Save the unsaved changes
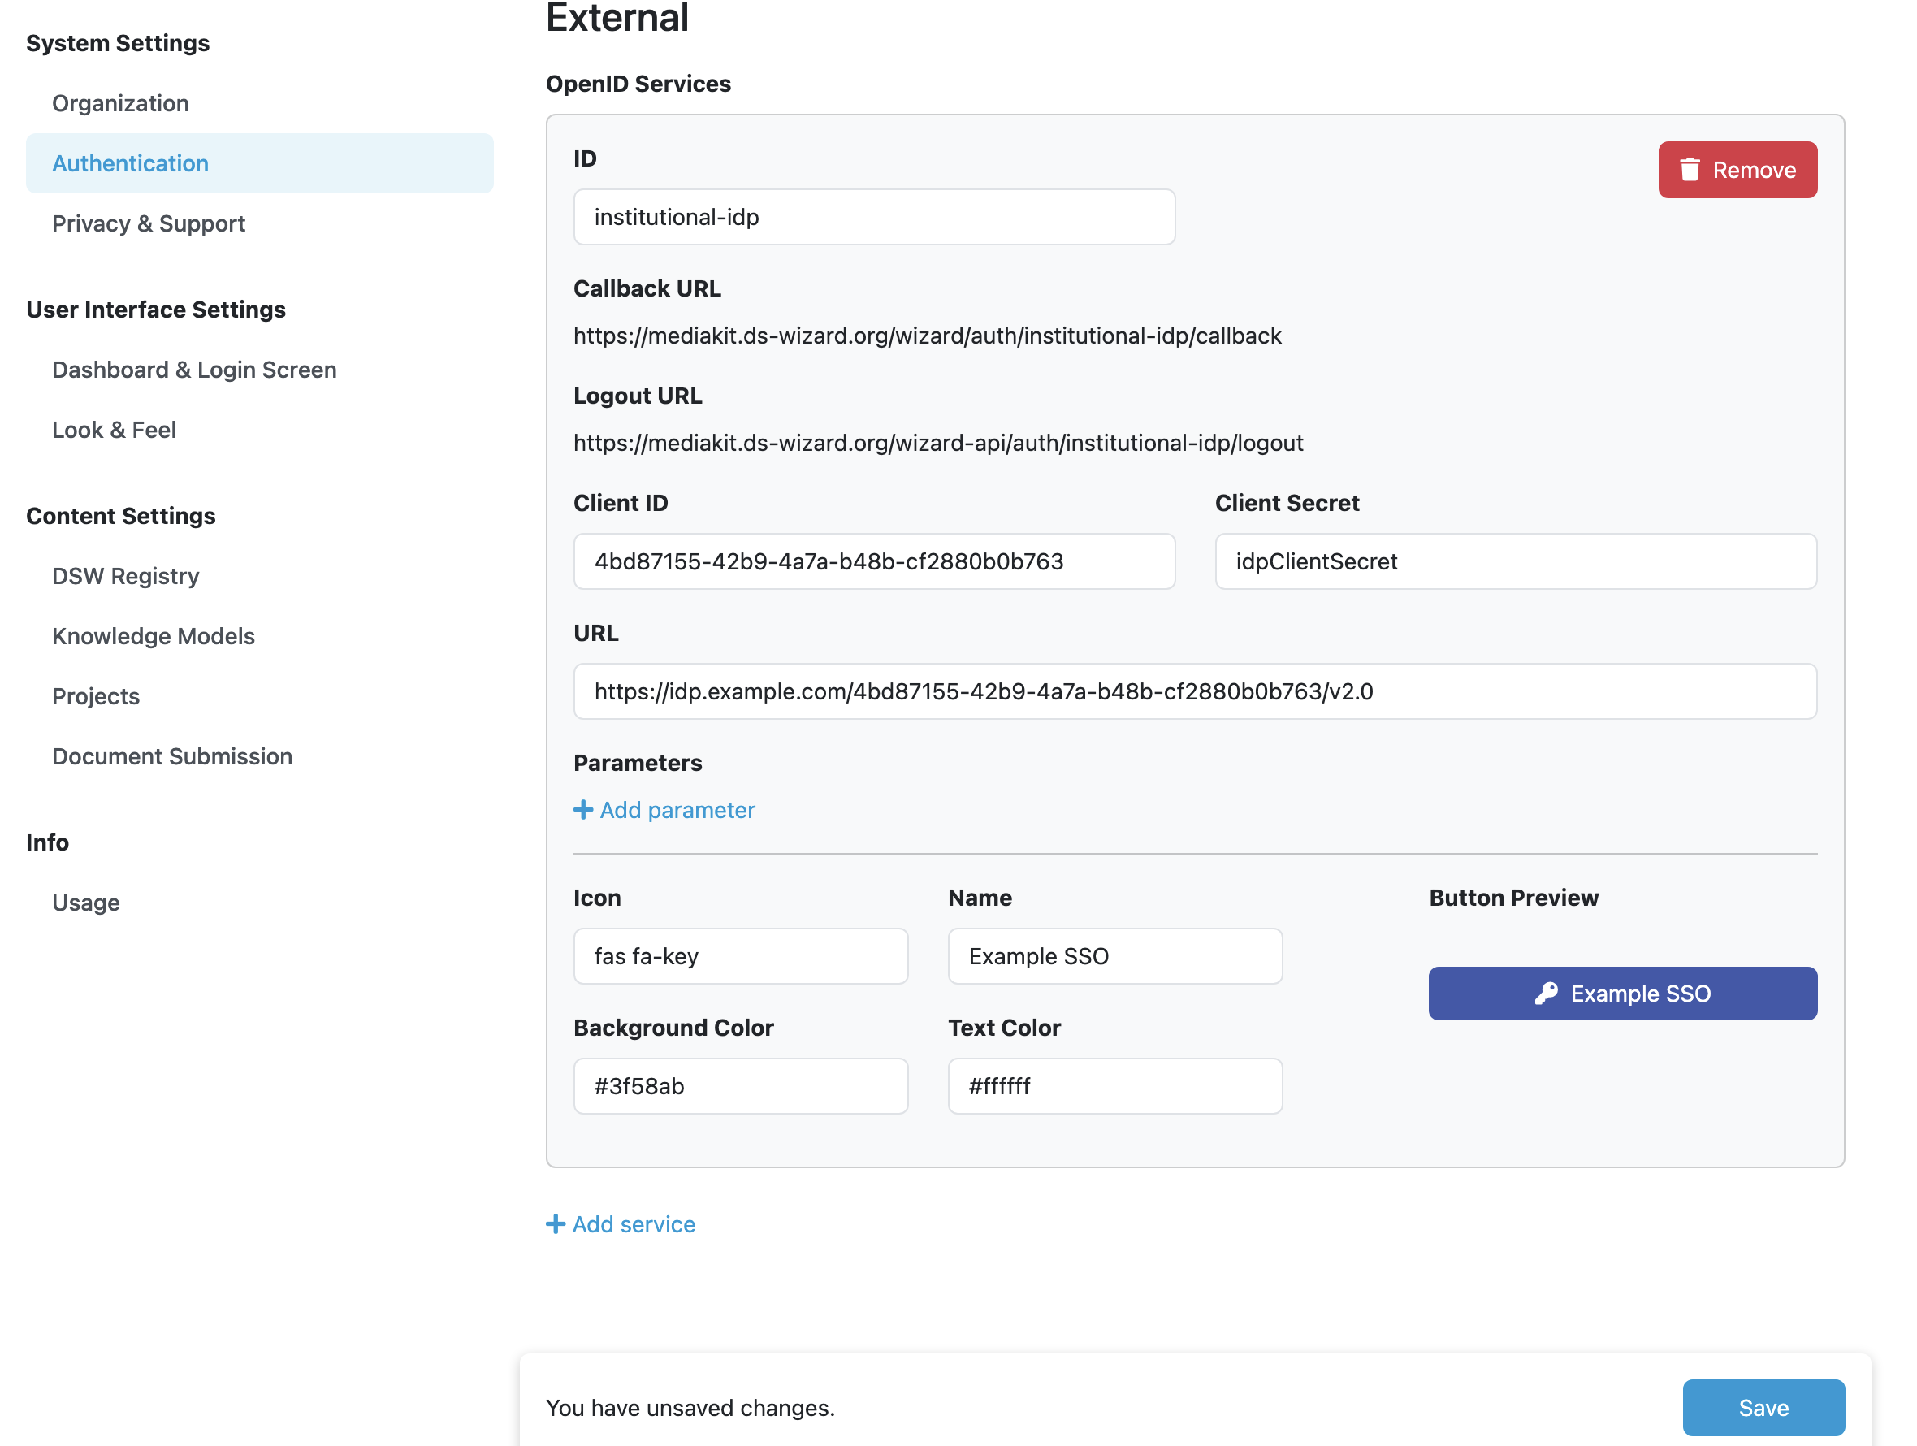The width and height of the screenshot is (1917, 1446). [1763, 1408]
